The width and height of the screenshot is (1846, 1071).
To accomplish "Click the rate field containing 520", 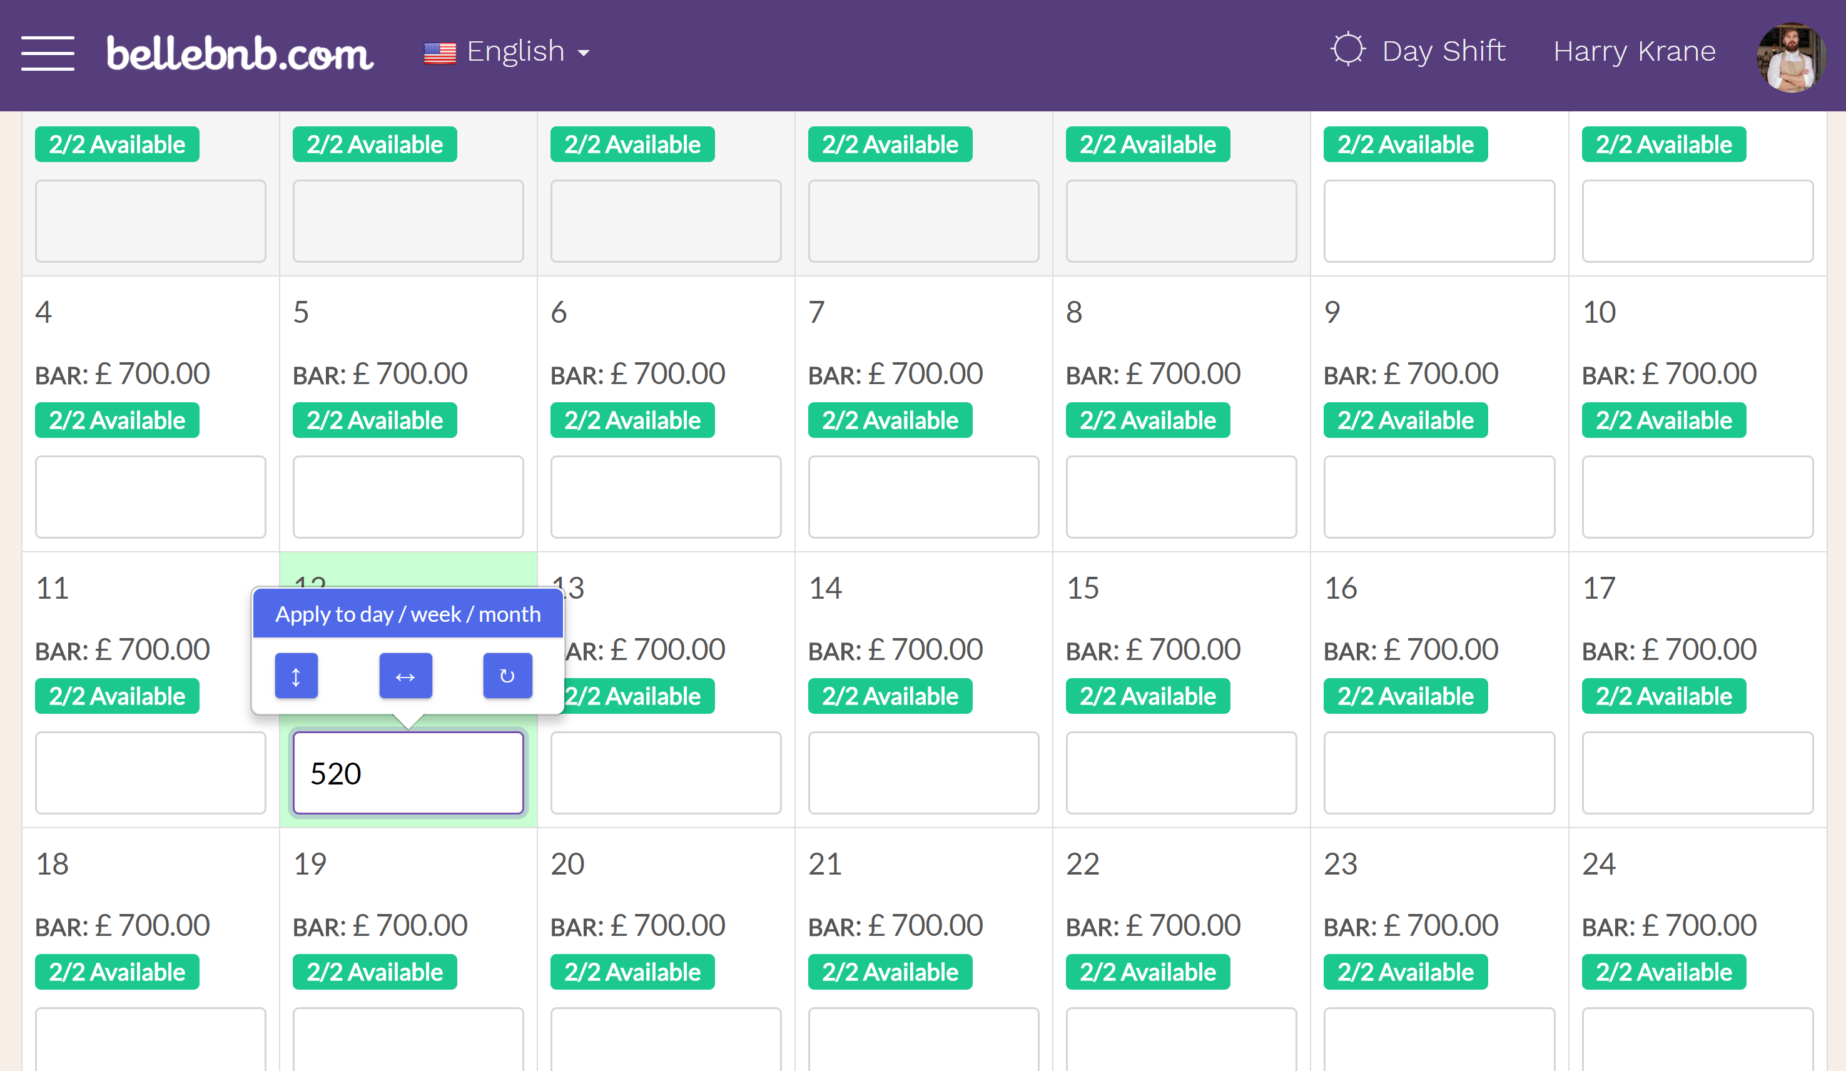I will coord(408,773).
